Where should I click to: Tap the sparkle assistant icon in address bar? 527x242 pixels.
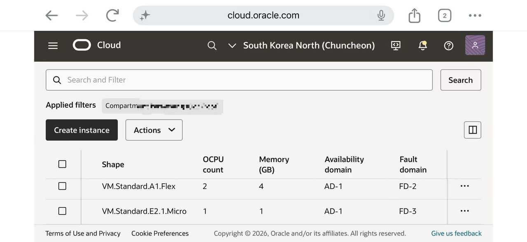145,16
